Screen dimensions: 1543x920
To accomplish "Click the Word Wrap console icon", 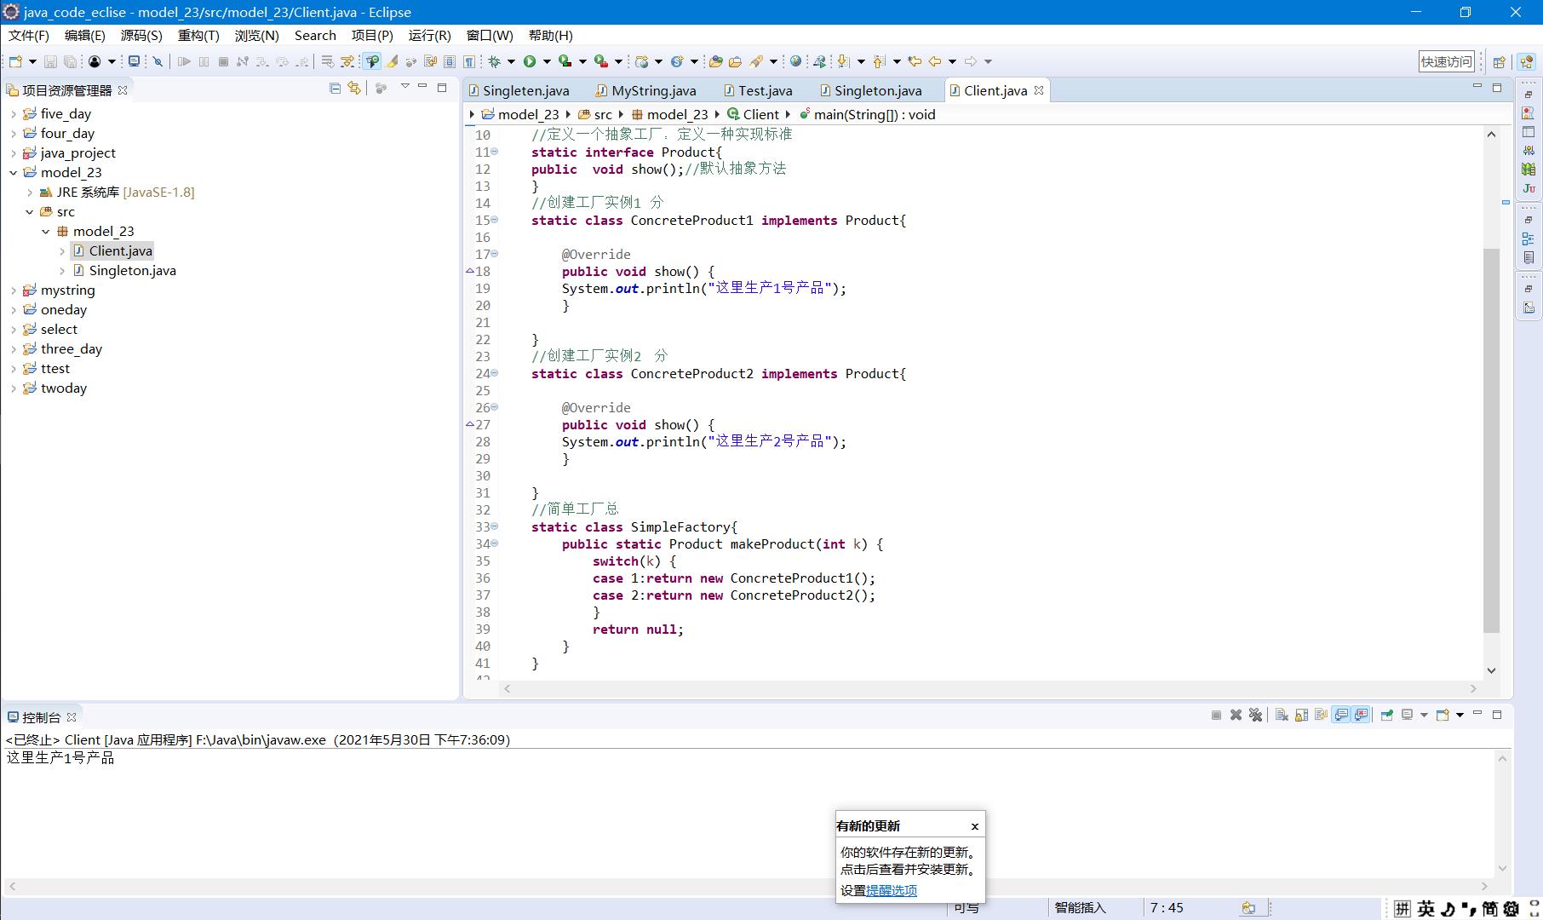I will tap(1321, 715).
